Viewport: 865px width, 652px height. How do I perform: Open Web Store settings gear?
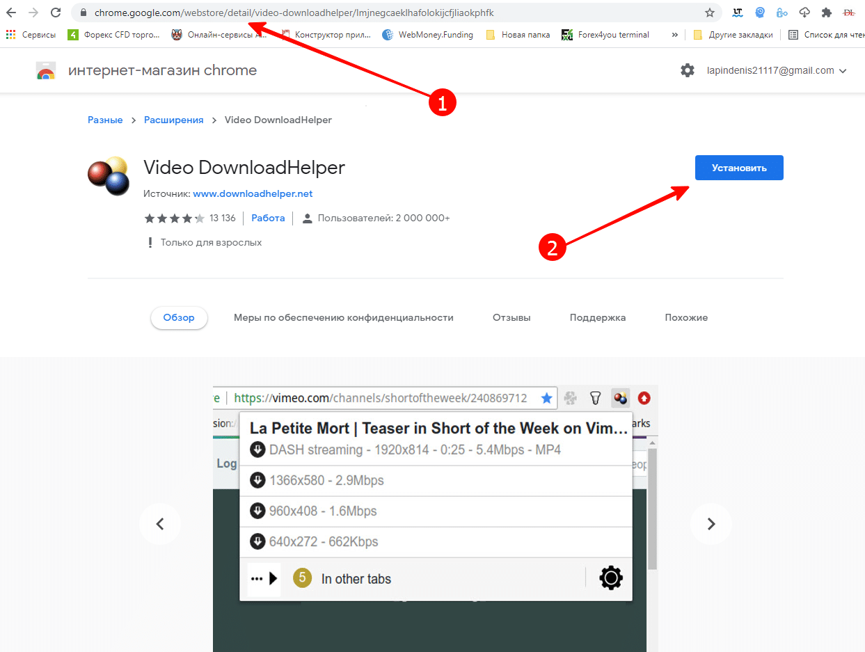[x=687, y=70]
